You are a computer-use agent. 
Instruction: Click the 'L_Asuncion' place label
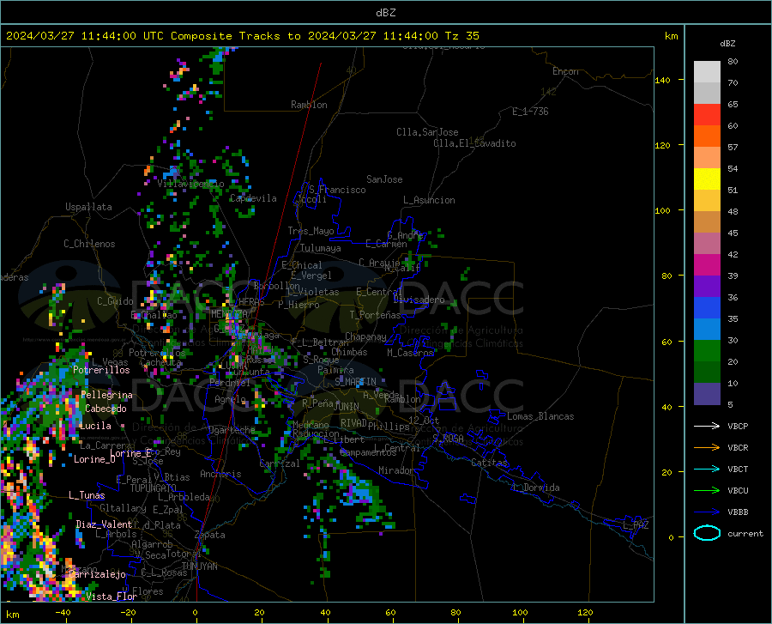[429, 200]
